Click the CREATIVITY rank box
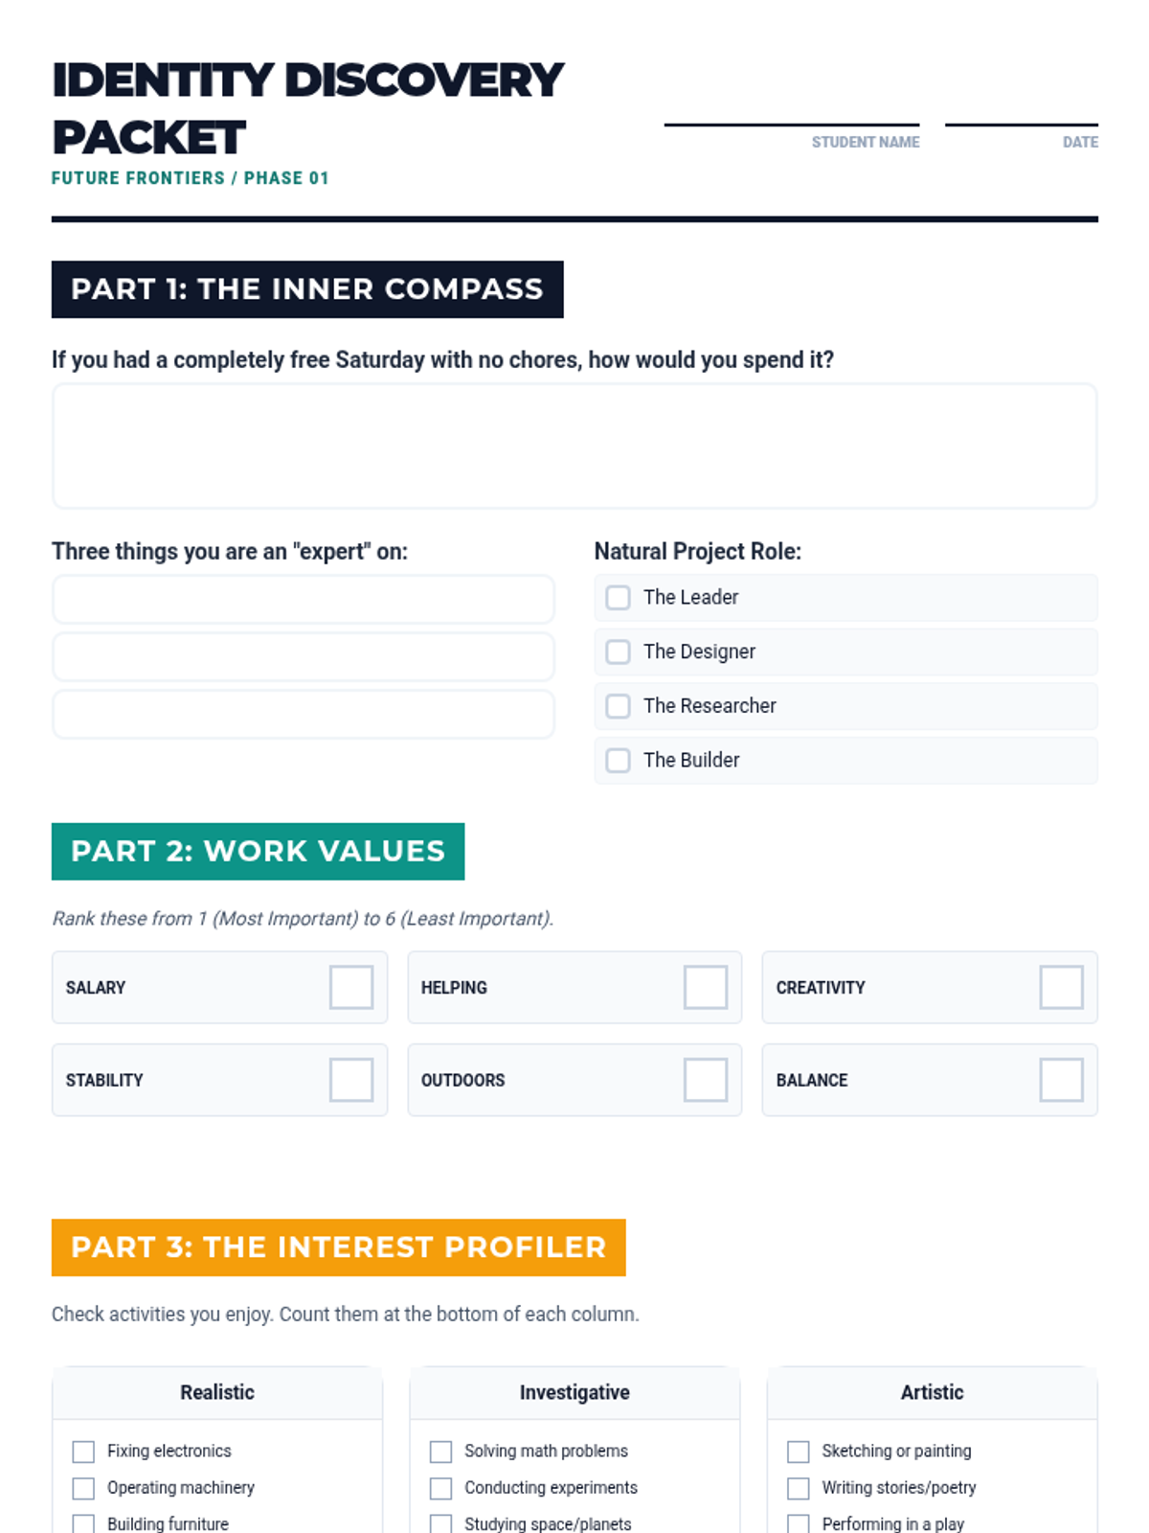Image resolution: width=1149 pixels, height=1533 pixels. coord(1062,988)
